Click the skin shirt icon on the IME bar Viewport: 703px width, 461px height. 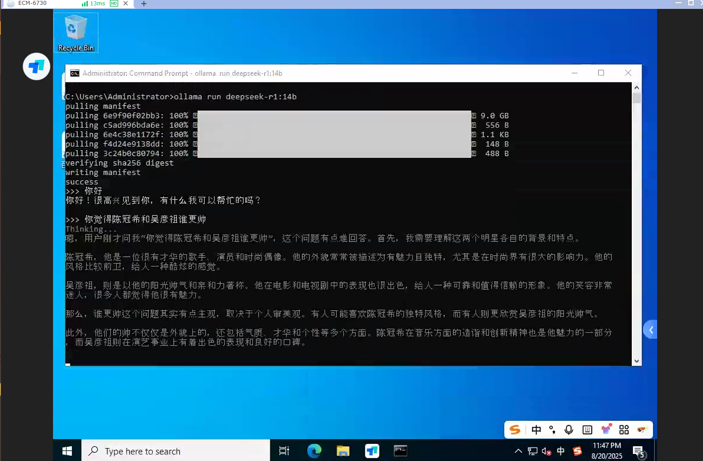(x=606, y=429)
